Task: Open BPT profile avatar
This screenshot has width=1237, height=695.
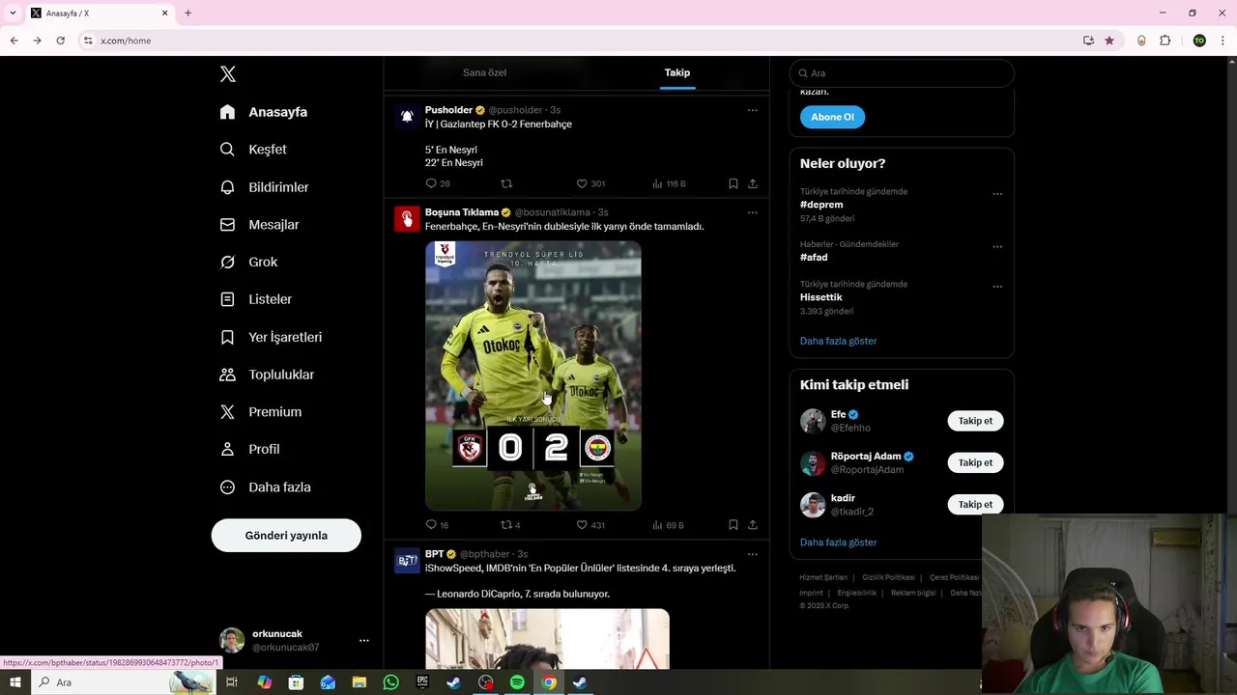Action: coord(407,561)
